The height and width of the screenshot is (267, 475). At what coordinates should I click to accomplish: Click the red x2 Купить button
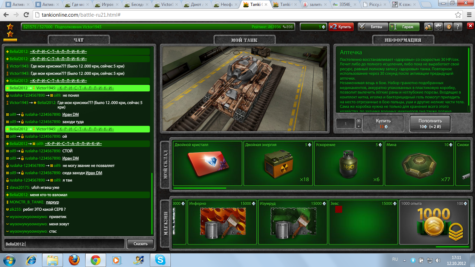click(x=341, y=27)
